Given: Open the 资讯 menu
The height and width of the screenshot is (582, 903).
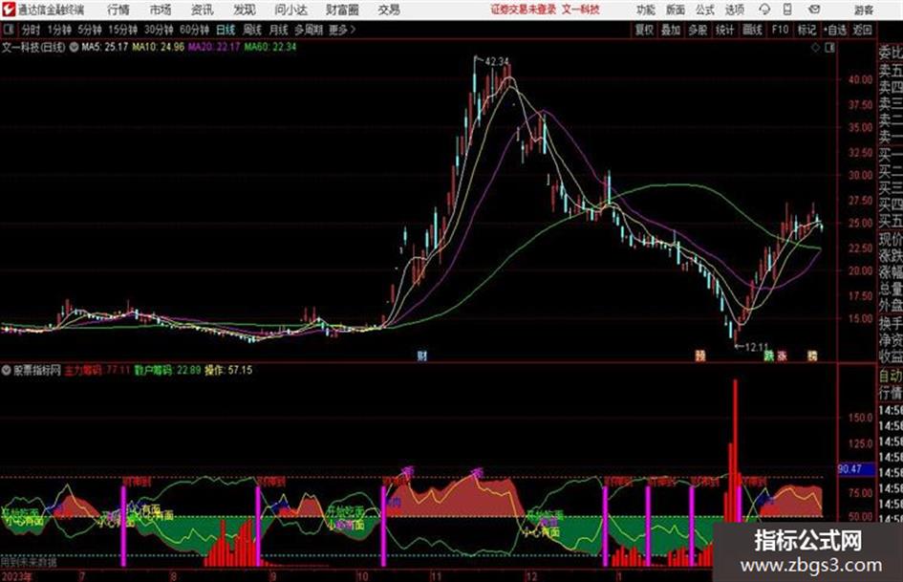Looking at the screenshot, I should [203, 10].
